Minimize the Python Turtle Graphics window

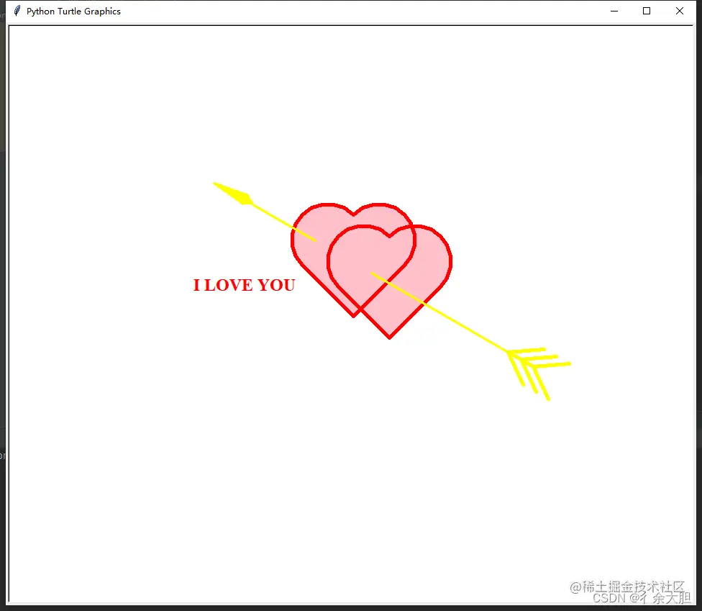tap(614, 12)
